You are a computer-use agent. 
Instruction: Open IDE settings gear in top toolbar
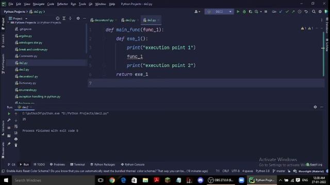click(320, 12)
